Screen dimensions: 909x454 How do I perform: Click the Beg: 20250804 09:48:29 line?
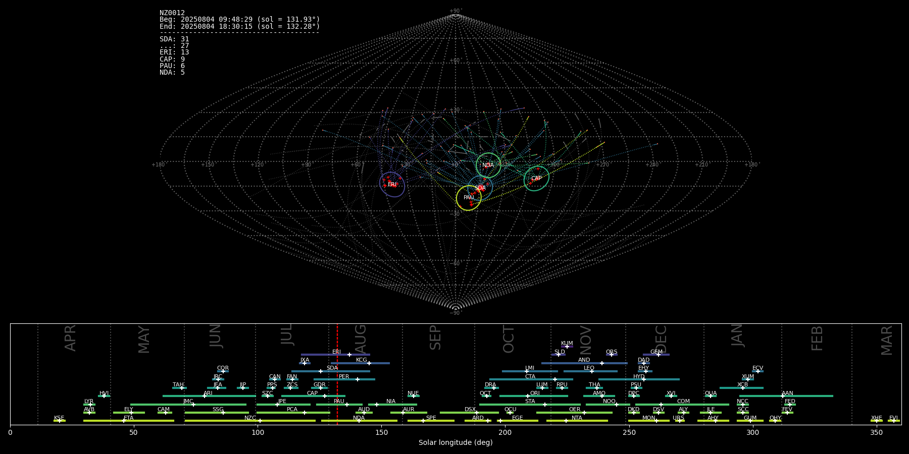[x=240, y=20]
